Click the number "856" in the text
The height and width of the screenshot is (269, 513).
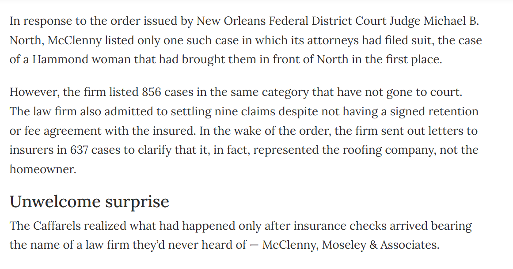152,92
